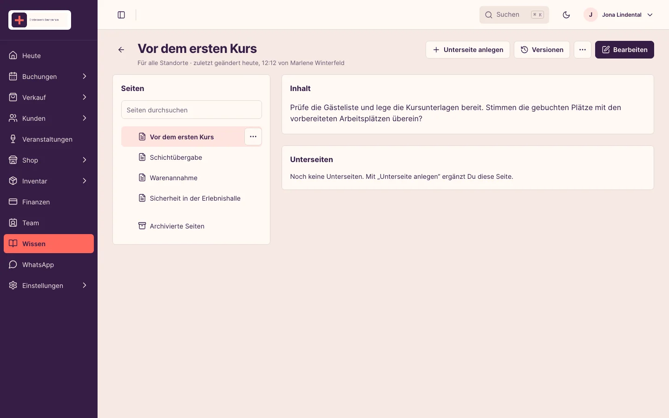Screen dimensions: 669x418
Task: Open the Warenannahme page
Action: coord(191,178)
